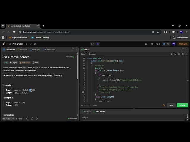This screenshot has width=190, height=142.
Task: Open the Java language dropdown
Action: tap(84, 54)
